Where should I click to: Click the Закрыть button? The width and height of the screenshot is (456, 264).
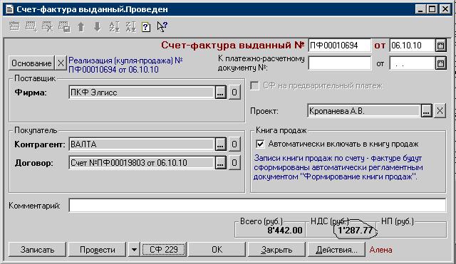pyautogui.click(x=276, y=250)
